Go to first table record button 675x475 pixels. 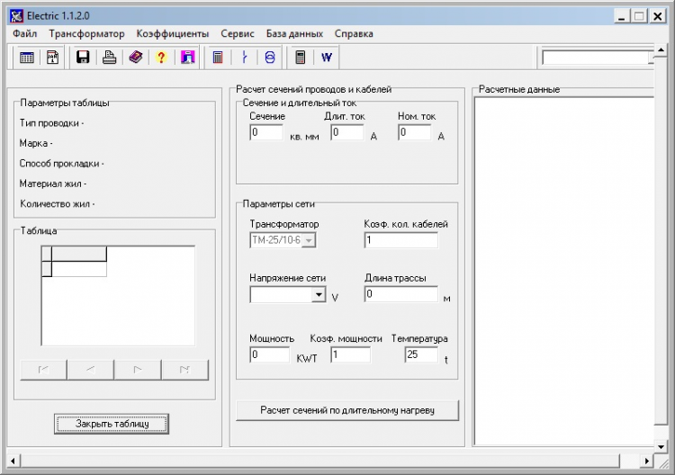(x=43, y=370)
